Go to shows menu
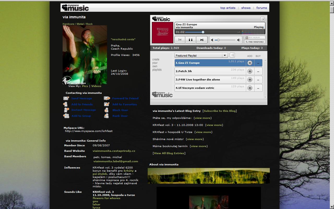This screenshot has width=334, height=209. coord(246,8)
